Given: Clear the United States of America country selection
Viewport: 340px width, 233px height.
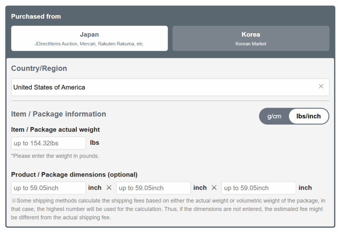Looking at the screenshot, I should pos(321,86).
